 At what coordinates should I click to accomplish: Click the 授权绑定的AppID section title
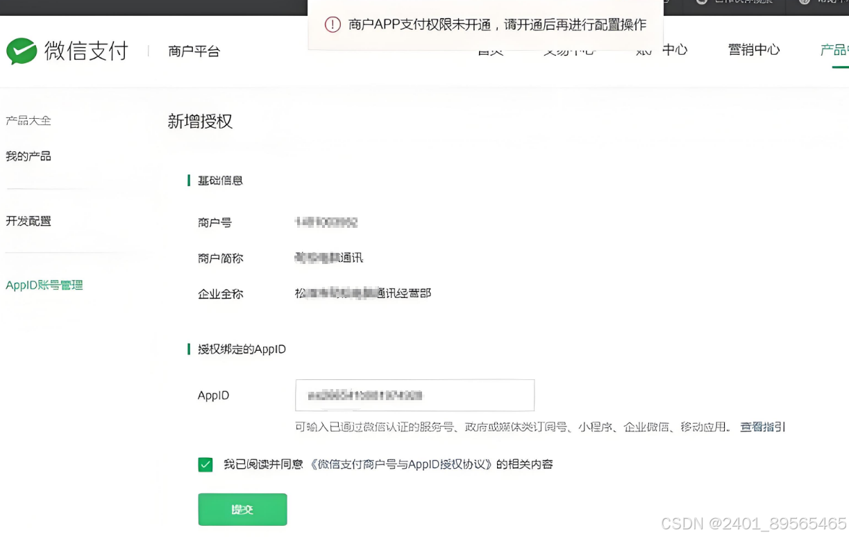242,349
